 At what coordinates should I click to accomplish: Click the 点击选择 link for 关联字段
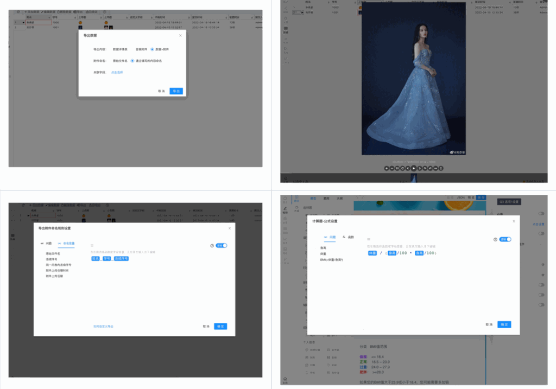pos(117,72)
